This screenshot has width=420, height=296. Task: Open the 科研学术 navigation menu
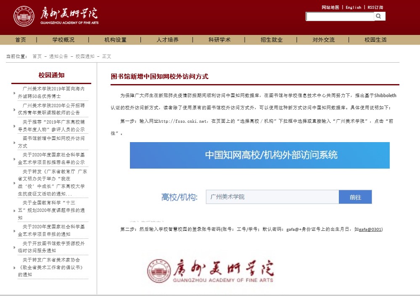[219, 40]
